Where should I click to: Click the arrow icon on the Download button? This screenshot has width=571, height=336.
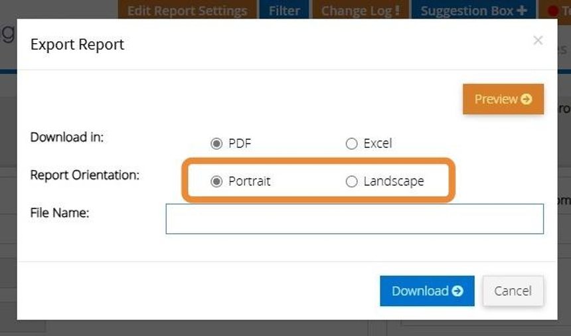click(457, 291)
